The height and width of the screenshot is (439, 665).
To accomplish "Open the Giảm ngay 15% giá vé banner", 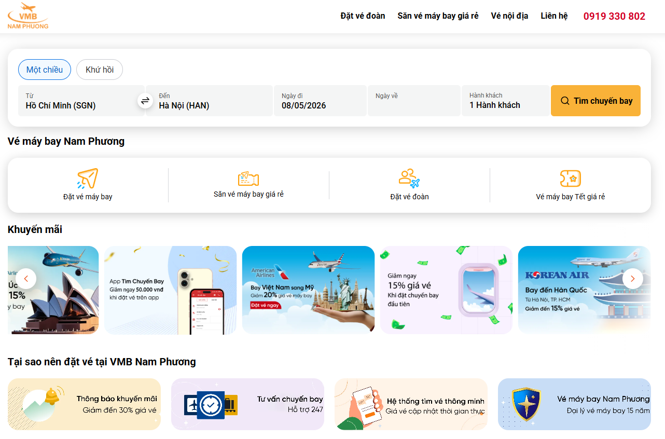I will coord(447,290).
